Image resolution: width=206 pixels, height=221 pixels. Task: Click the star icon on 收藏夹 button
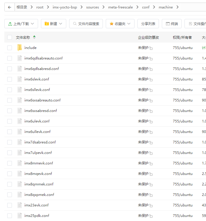(x=112, y=24)
